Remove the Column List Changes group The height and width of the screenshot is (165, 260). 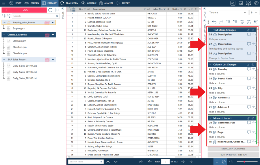[x=253, y=65]
